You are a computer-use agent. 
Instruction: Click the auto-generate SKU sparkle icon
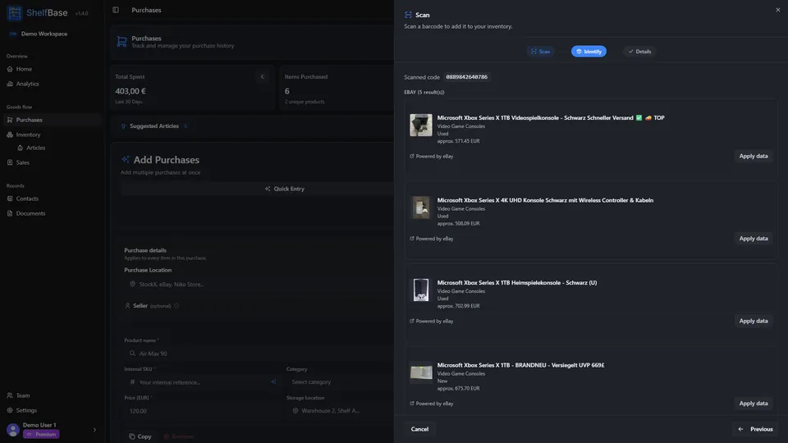pyautogui.click(x=273, y=382)
